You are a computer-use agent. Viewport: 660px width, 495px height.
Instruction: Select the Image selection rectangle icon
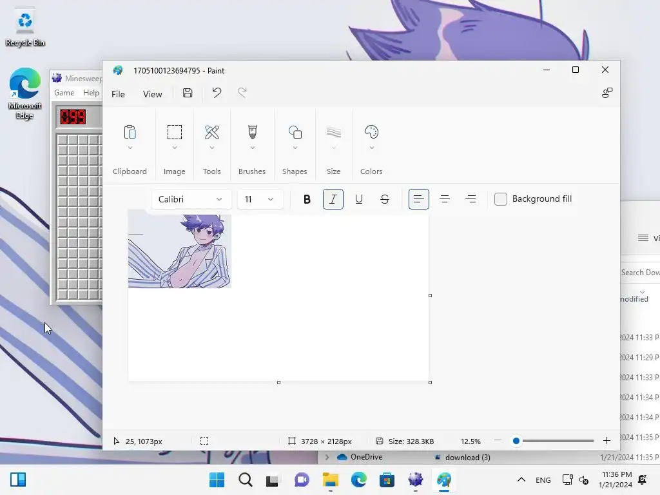pos(174,132)
